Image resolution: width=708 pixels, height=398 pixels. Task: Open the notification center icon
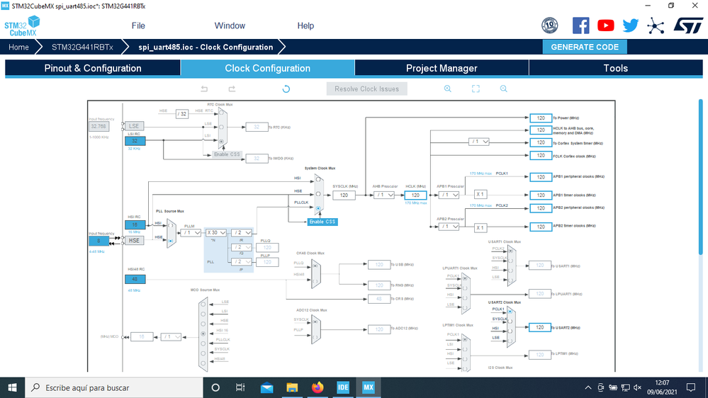coord(691,387)
